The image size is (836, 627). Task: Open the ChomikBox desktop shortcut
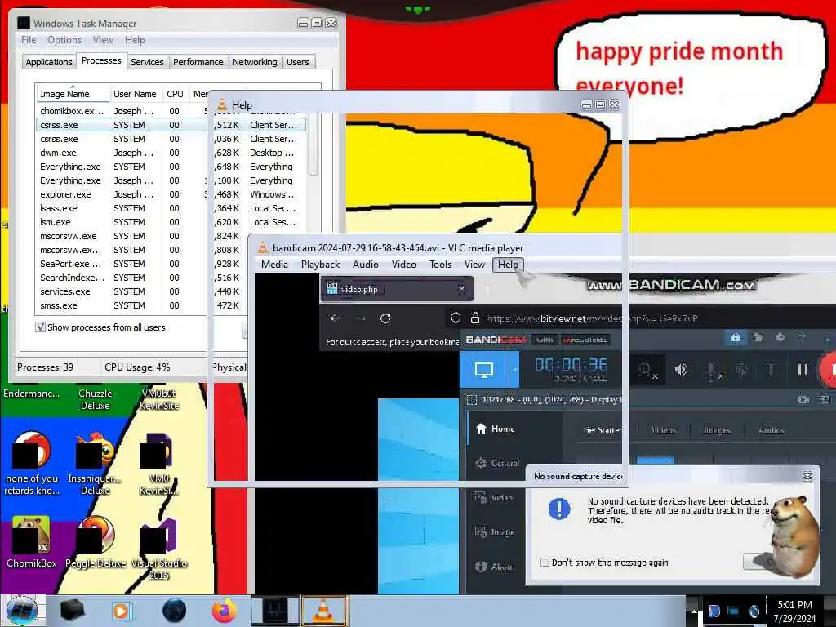(31, 540)
